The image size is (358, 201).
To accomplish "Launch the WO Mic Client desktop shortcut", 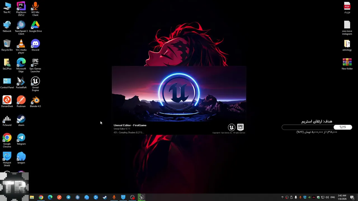I will [x=35, y=9].
